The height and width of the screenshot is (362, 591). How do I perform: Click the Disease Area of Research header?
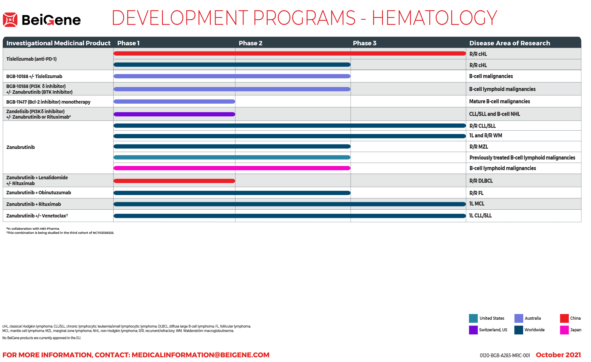point(509,43)
